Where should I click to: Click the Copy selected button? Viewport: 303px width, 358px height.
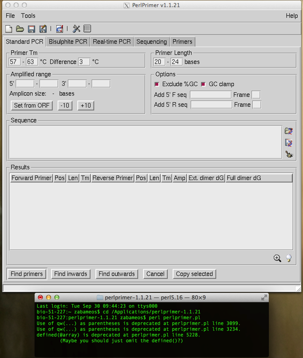tap(194, 274)
